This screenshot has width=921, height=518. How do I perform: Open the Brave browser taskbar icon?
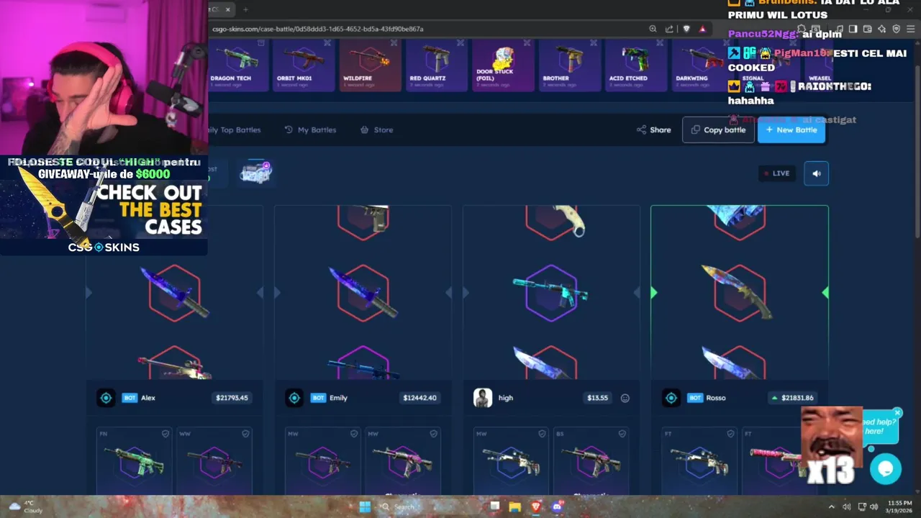tap(535, 506)
